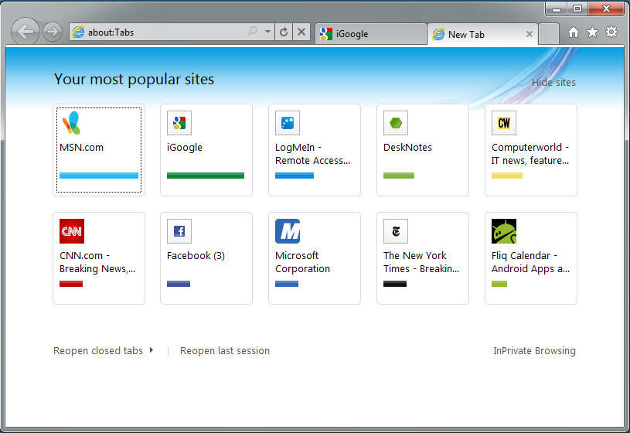Switch to the iGoogle tab

370,34
